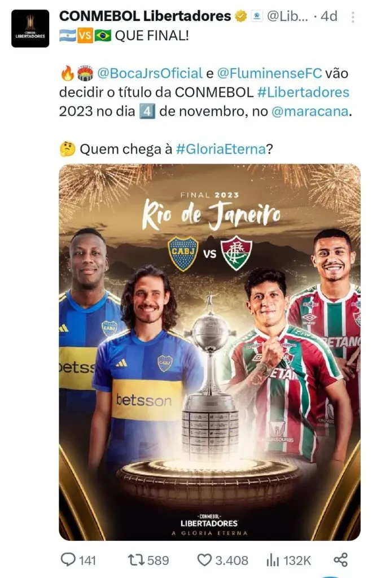Like the tweet with the heart icon
The width and height of the screenshot is (372, 578).
click(204, 560)
